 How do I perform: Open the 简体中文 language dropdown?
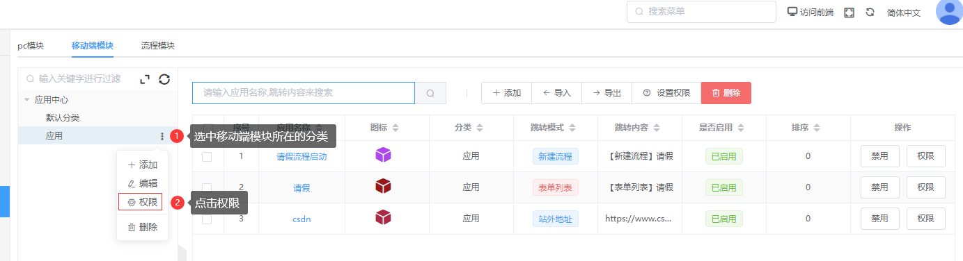(904, 12)
